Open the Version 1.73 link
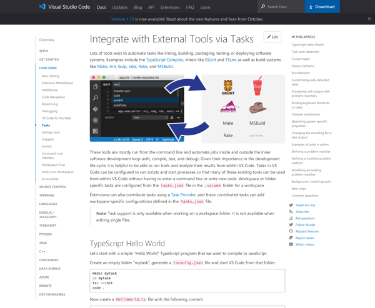The image size is (375, 308). click(x=122, y=19)
